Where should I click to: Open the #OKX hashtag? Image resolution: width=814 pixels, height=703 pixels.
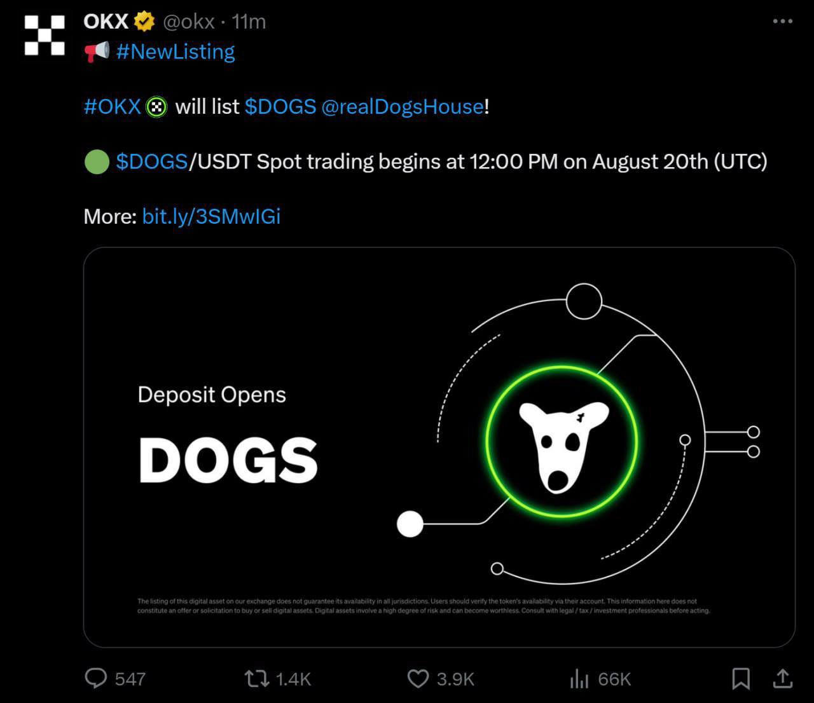112,106
